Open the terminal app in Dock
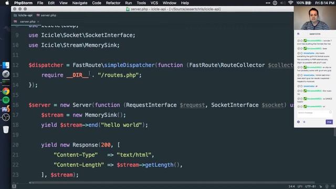336x189 pixels. 6,82
